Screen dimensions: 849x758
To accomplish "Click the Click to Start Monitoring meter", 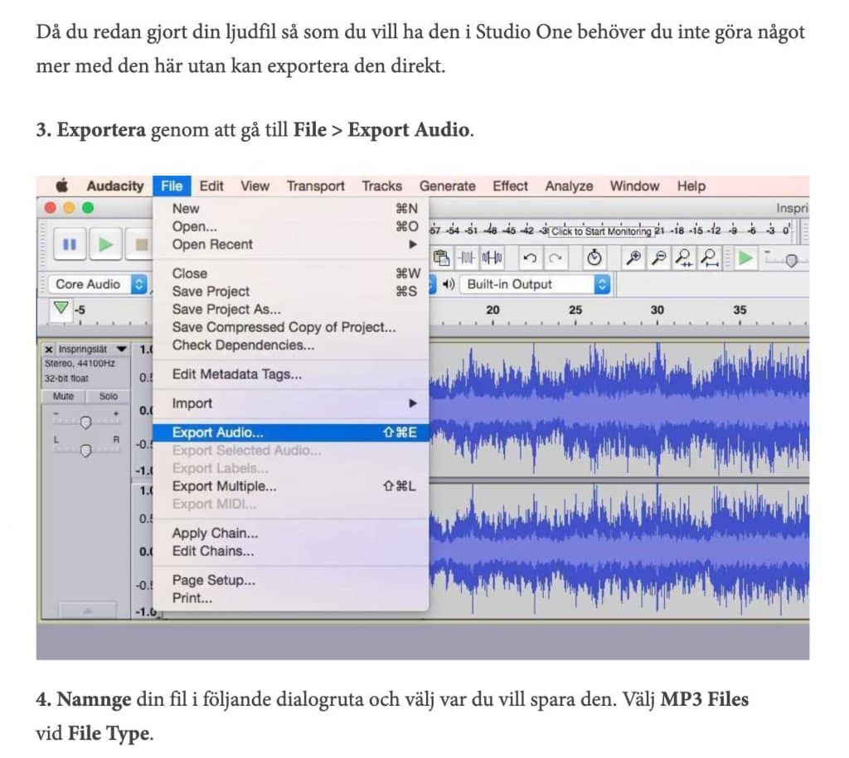I will (x=601, y=232).
